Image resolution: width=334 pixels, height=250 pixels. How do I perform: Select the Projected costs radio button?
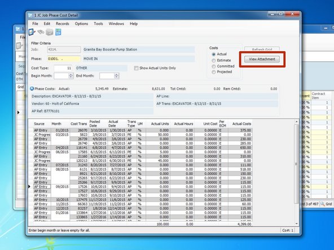tap(213, 72)
